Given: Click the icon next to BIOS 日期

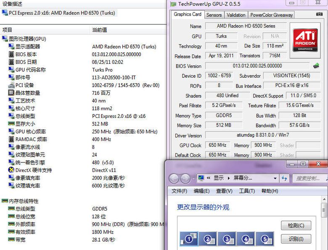Looking at the screenshot, I should point(11,62).
